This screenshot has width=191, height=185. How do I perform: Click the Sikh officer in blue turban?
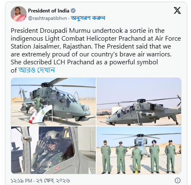(x=154, y=156)
